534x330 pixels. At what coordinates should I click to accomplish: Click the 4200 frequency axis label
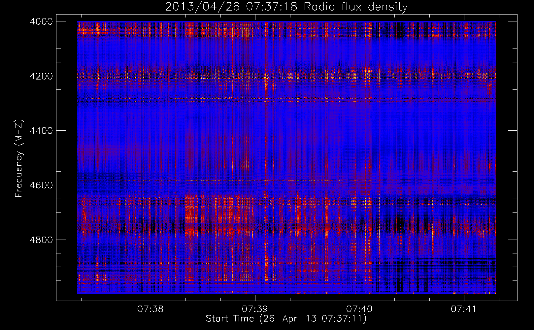41,76
